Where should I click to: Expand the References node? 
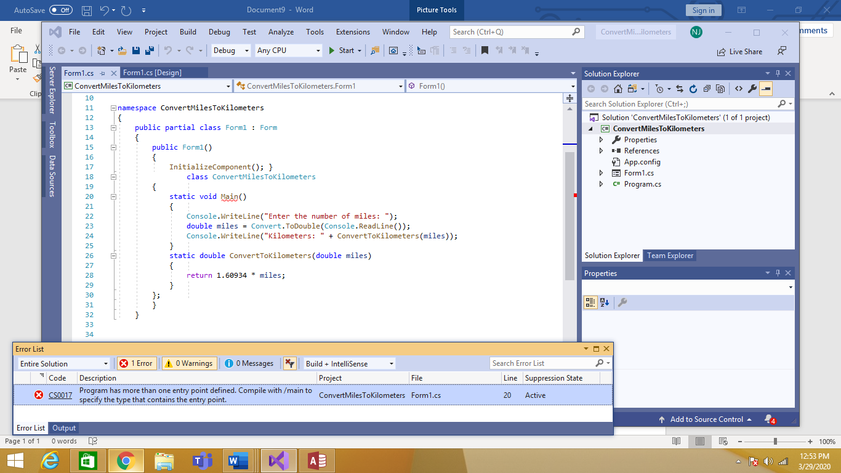point(601,151)
